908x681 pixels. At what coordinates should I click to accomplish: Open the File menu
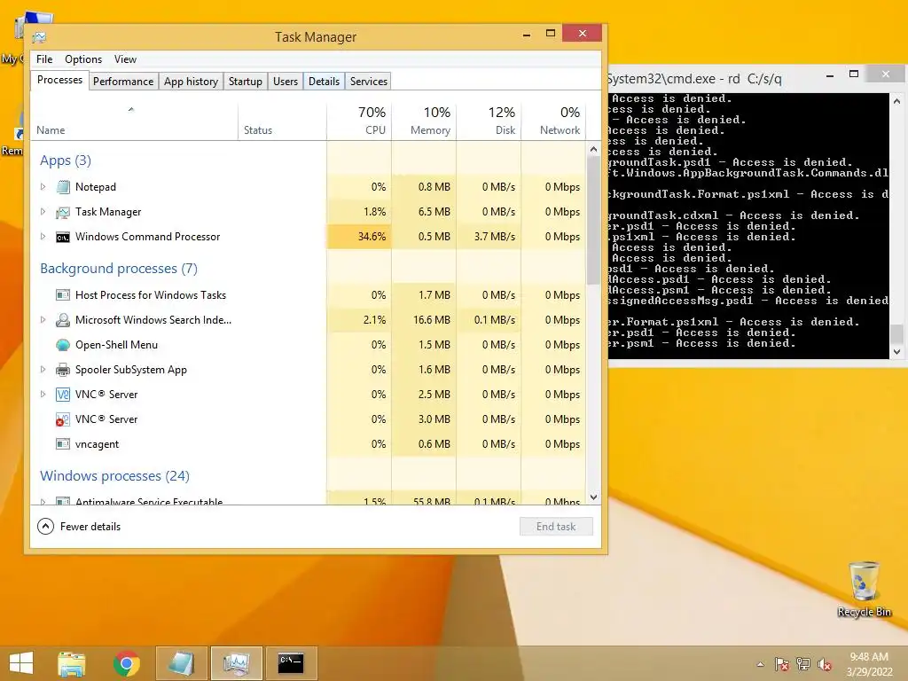44,59
